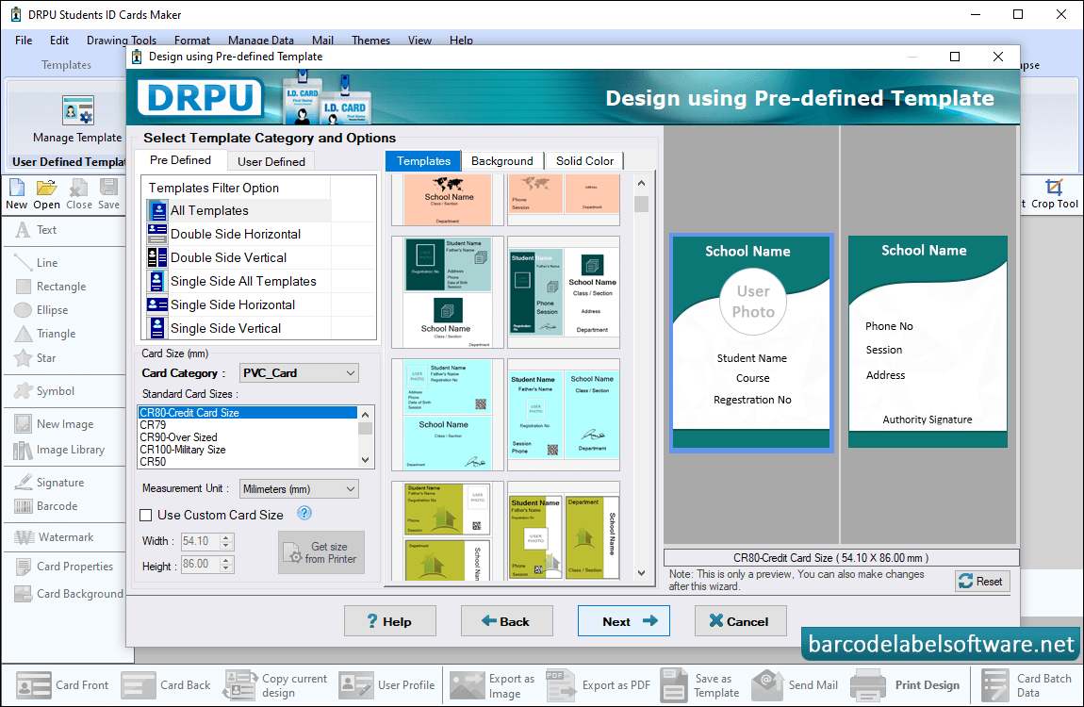Screen dimensions: 1084x707
Task: Open Card Background settings
Action: (69, 594)
